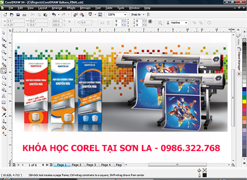
Task: Toggle the scale ratio lock
Action: click(x=70, y=21)
